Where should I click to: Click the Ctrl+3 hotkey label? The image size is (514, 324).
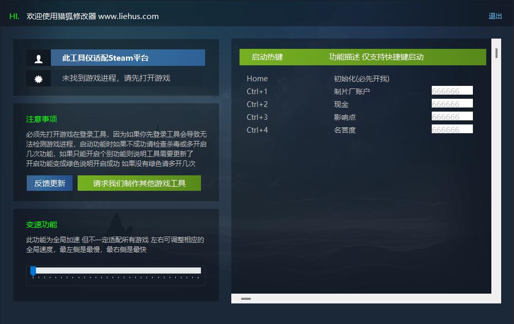pyautogui.click(x=257, y=117)
